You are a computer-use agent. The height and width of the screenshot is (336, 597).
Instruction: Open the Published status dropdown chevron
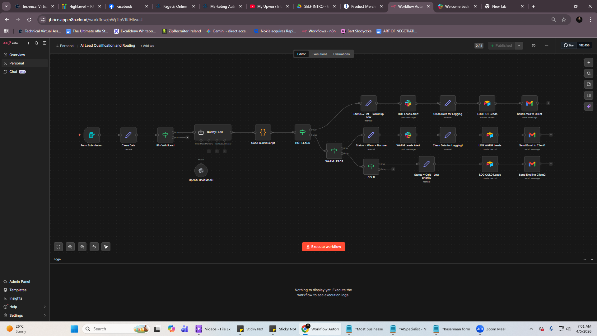click(518, 45)
